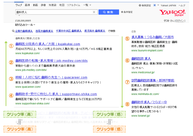Screen dimensions: 193x136
Task: Open ad 歯科医師の転職・求人情報 job-medley
Action: (x=52, y=61)
